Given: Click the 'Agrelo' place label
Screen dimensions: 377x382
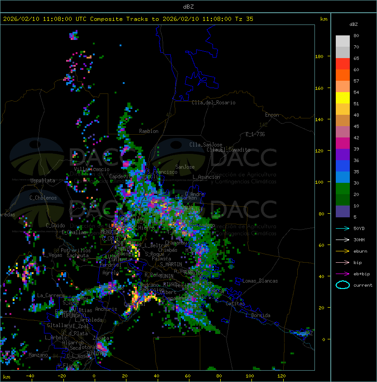Looking at the screenshot, I should pos(111,273).
